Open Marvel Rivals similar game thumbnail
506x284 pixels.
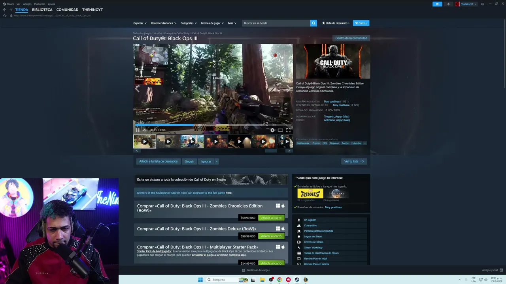coord(310,193)
